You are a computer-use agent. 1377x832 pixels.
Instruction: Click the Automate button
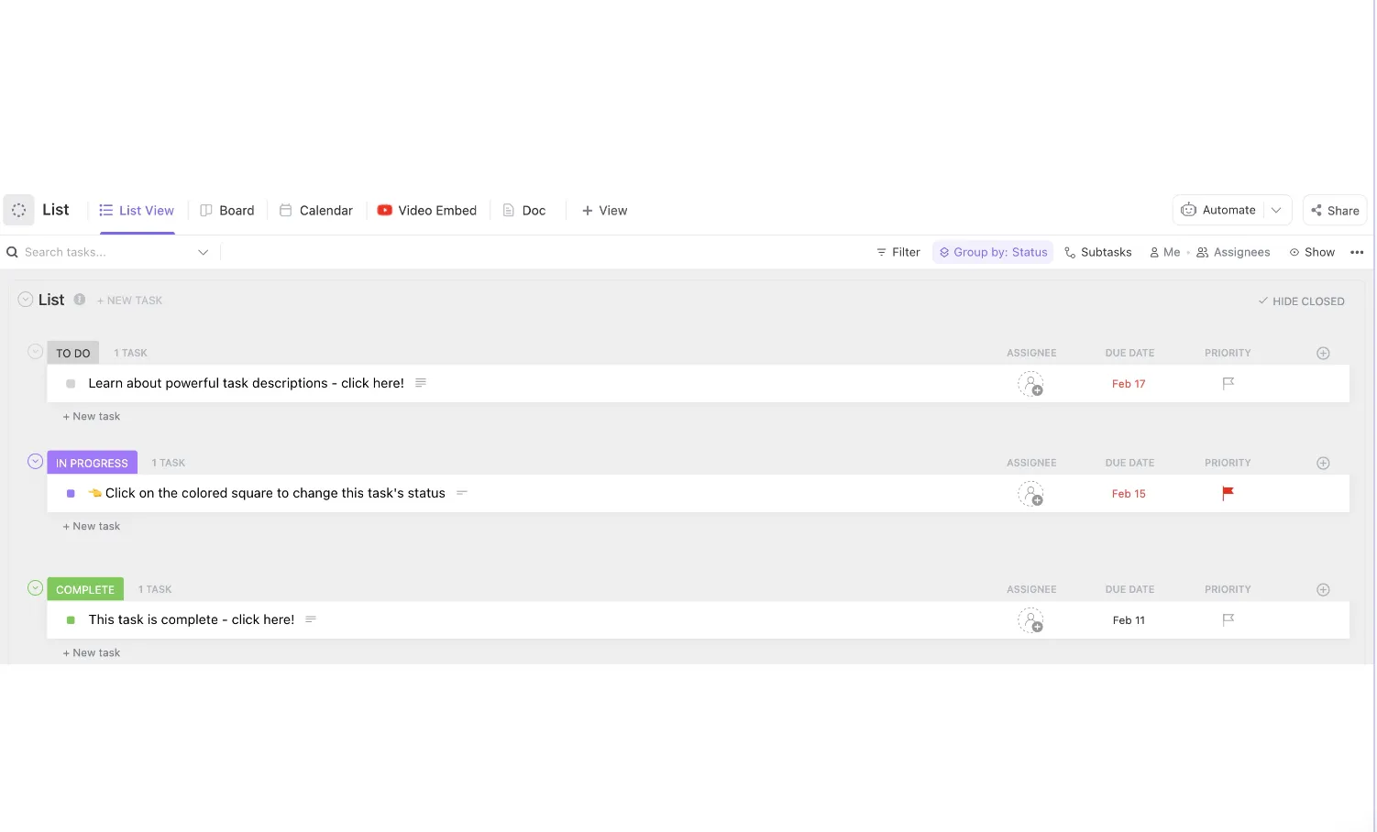pos(1218,210)
